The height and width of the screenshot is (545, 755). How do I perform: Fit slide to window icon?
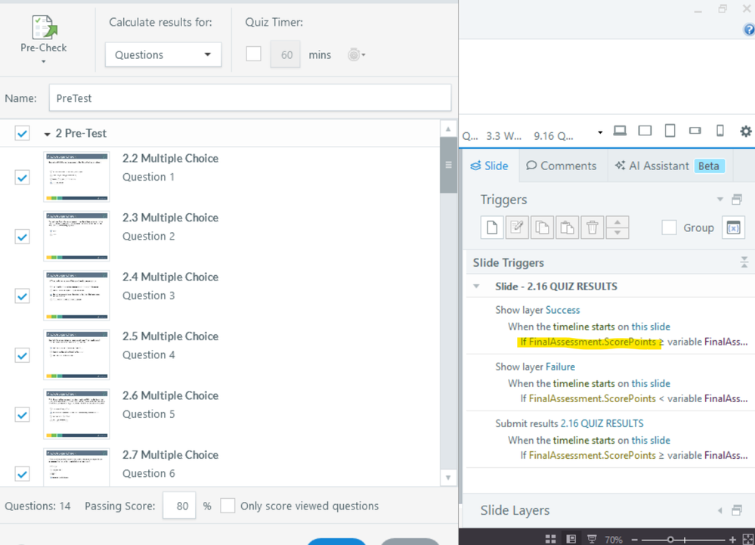click(748, 539)
